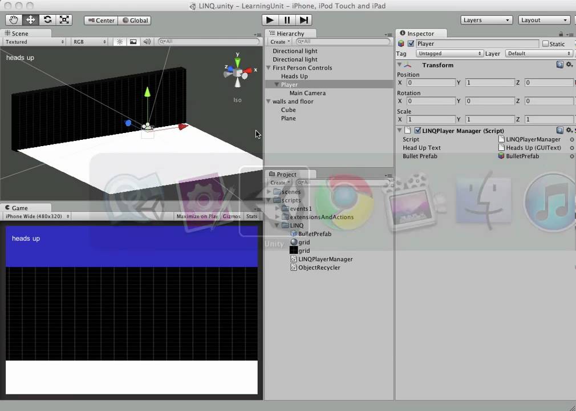Click the Step frame button
576x411 pixels.
[304, 20]
